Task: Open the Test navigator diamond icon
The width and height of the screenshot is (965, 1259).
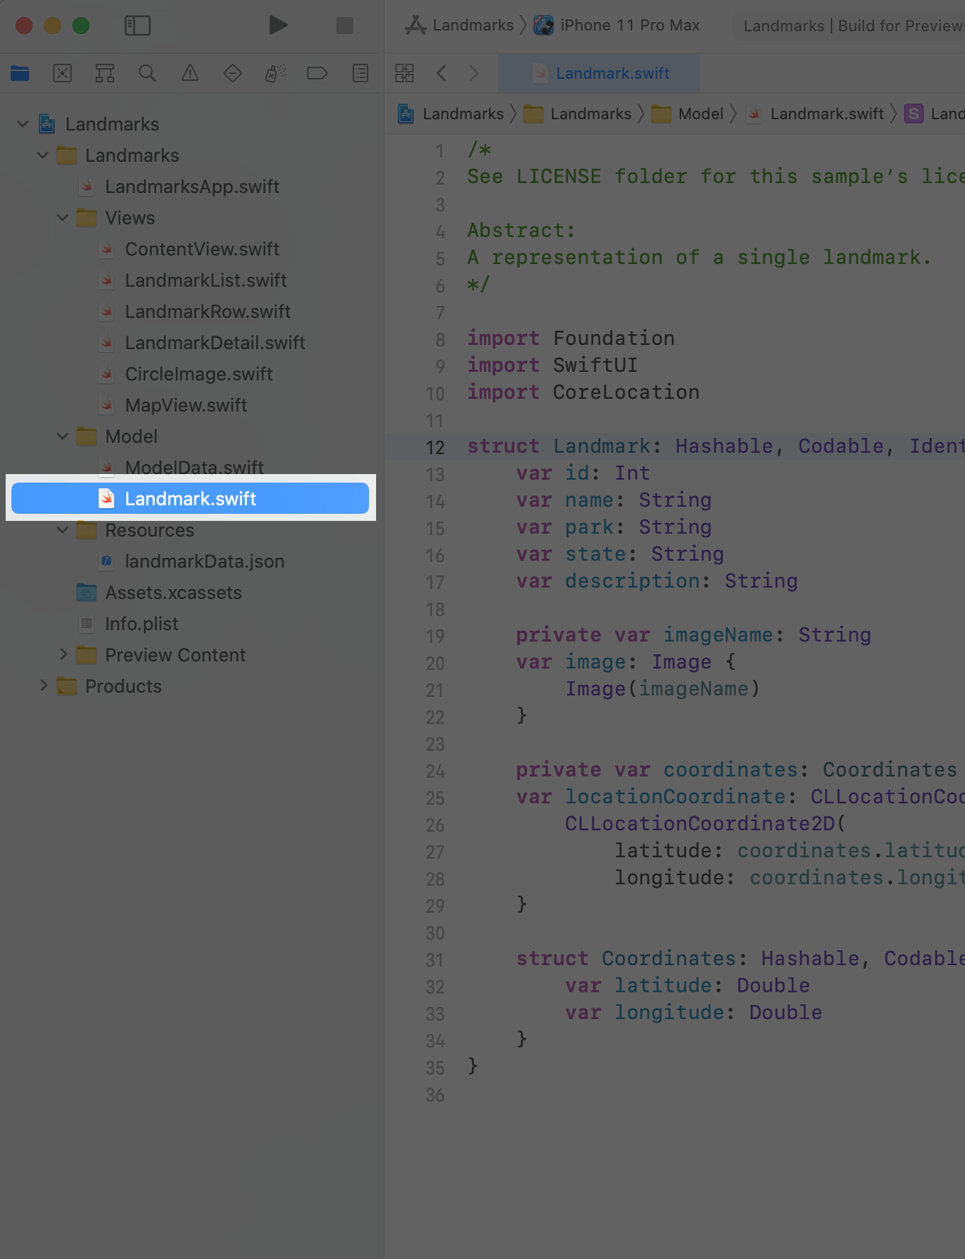Action: tap(233, 73)
